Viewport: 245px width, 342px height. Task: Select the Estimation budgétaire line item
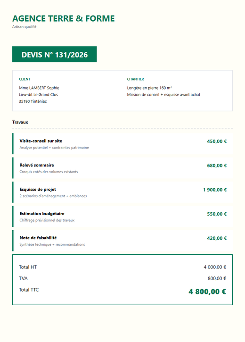point(122,217)
